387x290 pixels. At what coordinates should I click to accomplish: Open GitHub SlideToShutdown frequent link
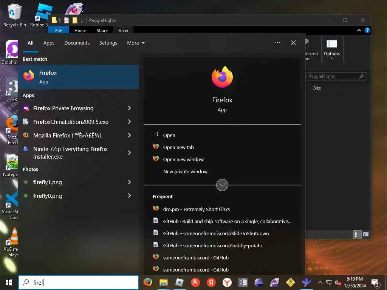[x=216, y=233]
